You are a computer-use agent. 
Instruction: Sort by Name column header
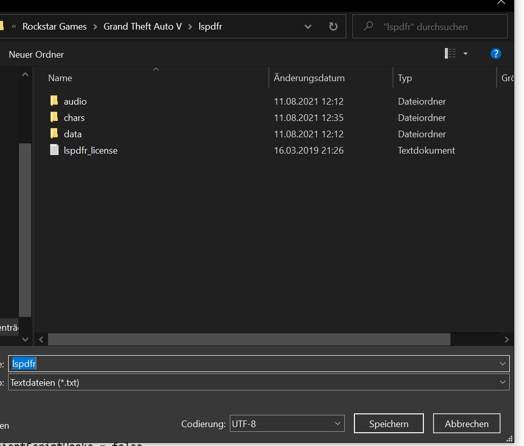[60, 78]
